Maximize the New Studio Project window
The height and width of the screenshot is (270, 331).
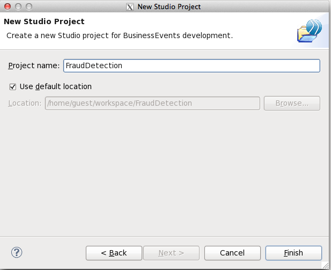[x=29, y=6]
